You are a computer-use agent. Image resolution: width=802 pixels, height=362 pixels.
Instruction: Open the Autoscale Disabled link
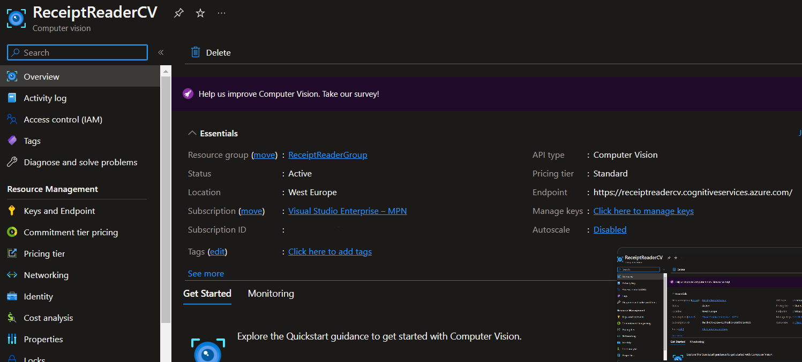click(x=610, y=230)
